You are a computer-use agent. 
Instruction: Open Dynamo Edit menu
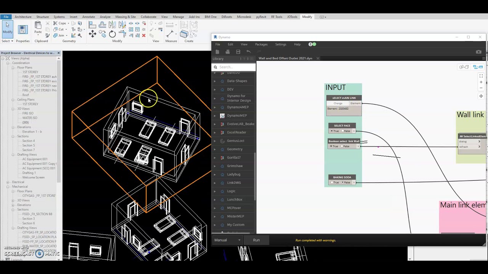pos(230,45)
